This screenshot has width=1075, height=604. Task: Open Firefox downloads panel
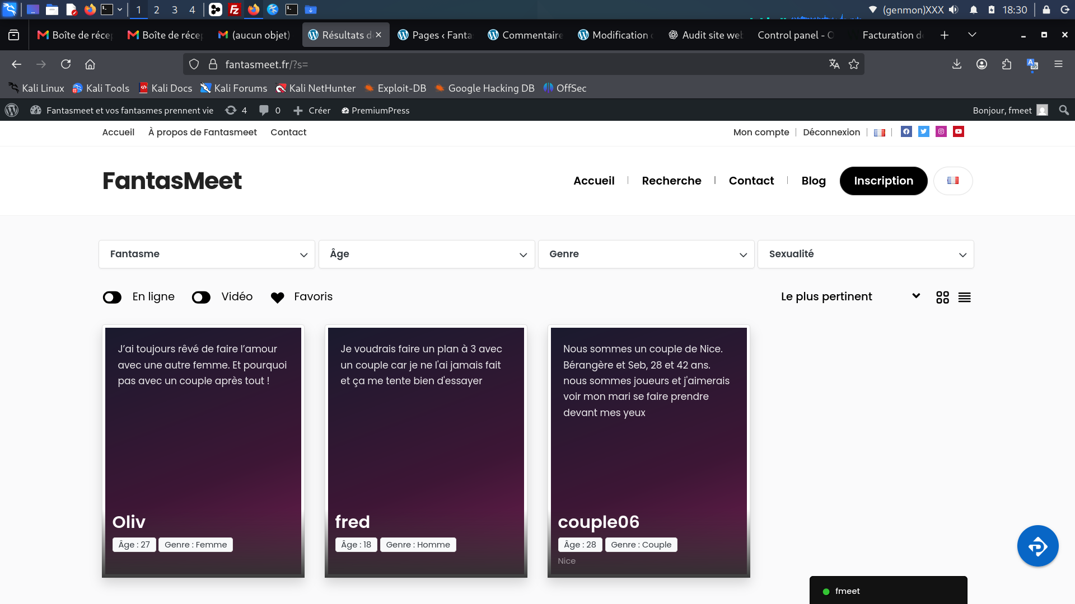(957, 64)
